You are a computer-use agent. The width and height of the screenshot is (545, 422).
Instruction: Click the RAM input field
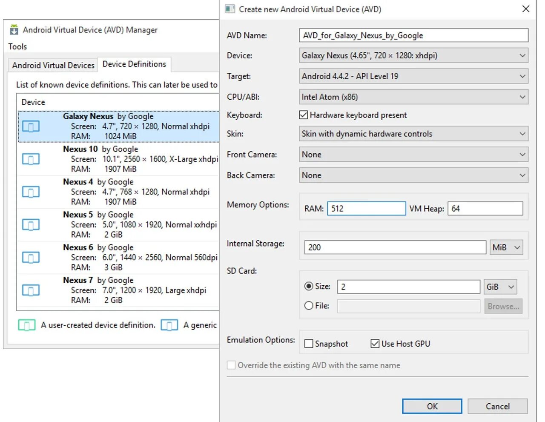point(367,209)
